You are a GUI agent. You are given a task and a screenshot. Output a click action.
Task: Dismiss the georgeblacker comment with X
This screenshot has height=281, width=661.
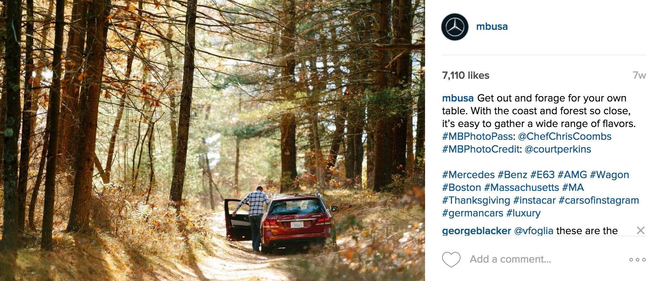(x=641, y=231)
